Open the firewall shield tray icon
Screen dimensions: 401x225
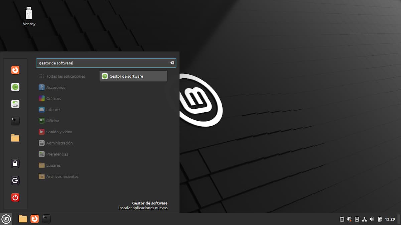(349, 219)
